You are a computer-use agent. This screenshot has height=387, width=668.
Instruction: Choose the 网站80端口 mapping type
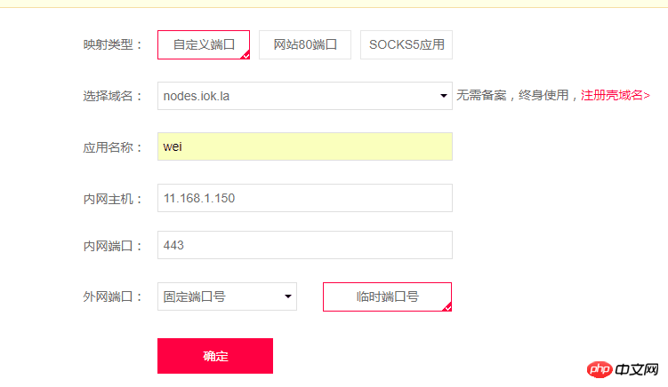[x=305, y=44]
